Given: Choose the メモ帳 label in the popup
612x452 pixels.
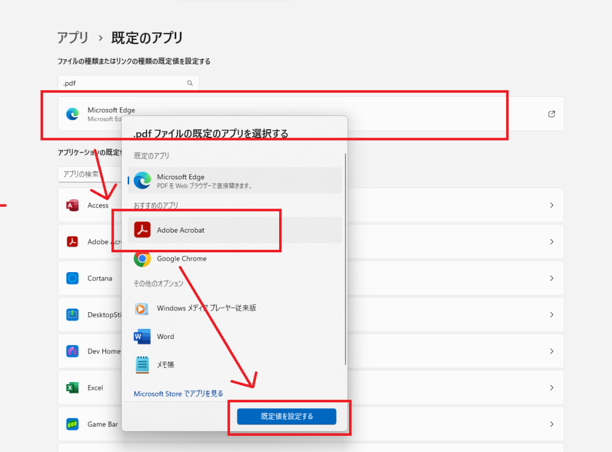Looking at the screenshot, I should pyautogui.click(x=166, y=365).
